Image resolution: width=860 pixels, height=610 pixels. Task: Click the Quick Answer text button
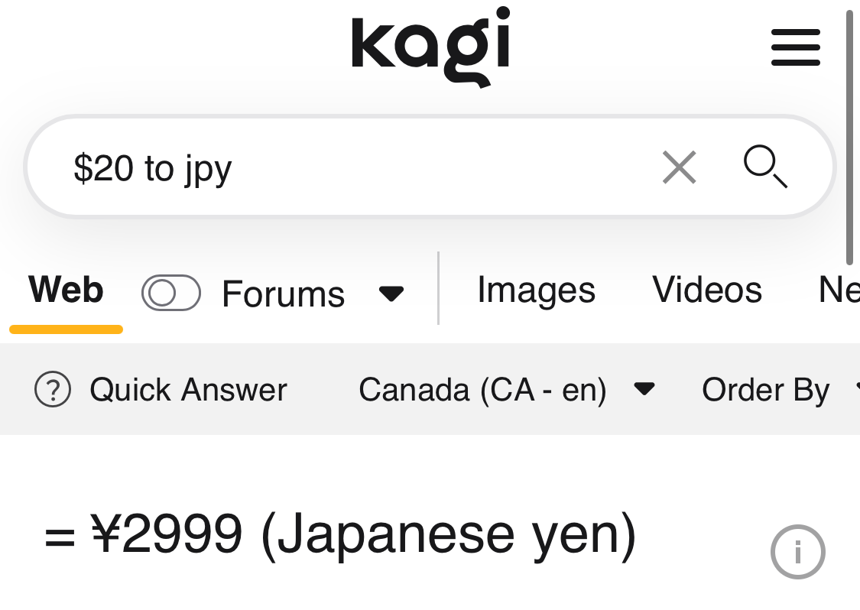pos(188,390)
